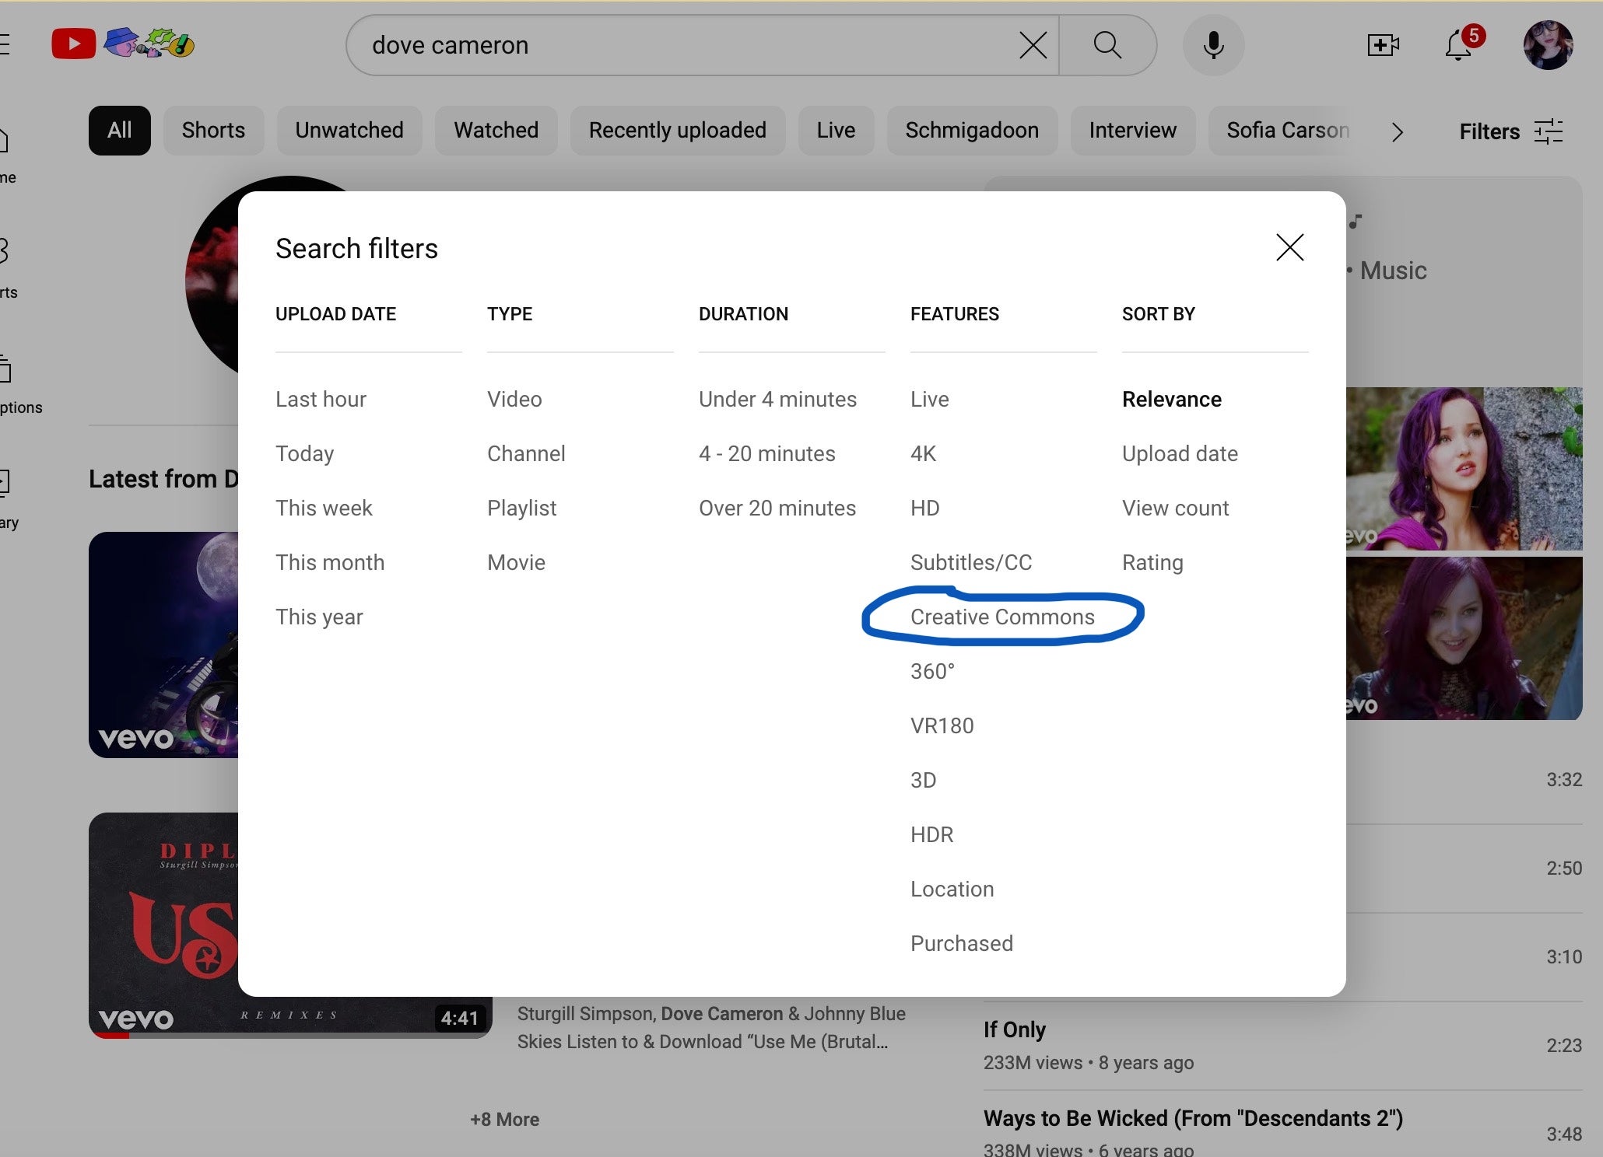Viewport: 1603px width, 1157px height.
Task: Show more filter chips with right chevron
Action: (1398, 131)
